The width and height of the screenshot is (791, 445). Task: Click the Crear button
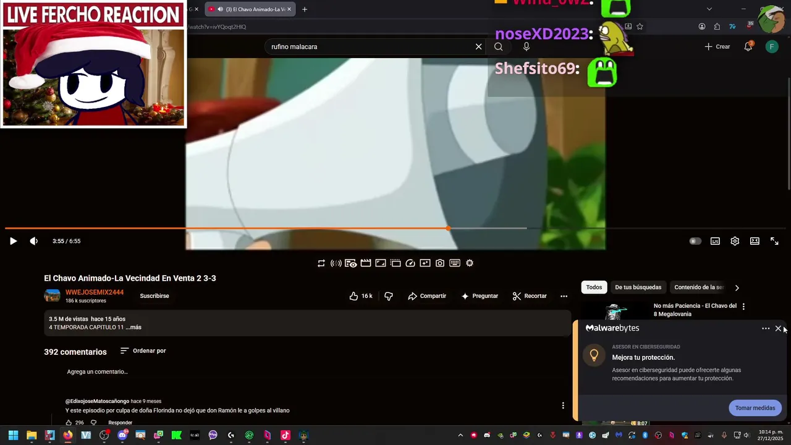pyautogui.click(x=717, y=46)
